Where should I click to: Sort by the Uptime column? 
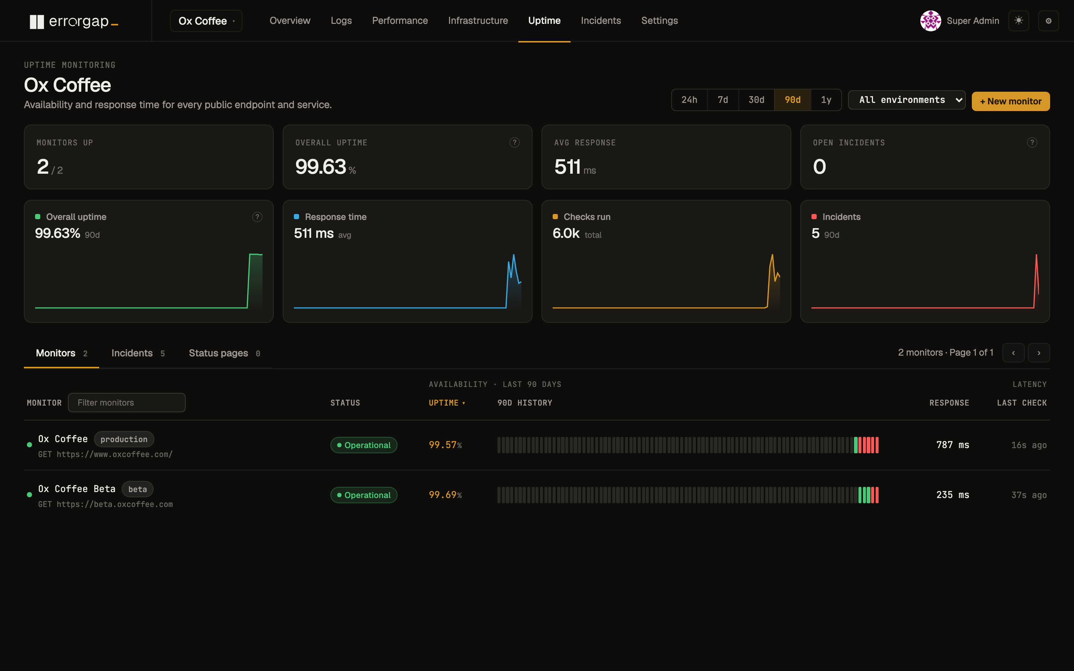click(x=447, y=403)
